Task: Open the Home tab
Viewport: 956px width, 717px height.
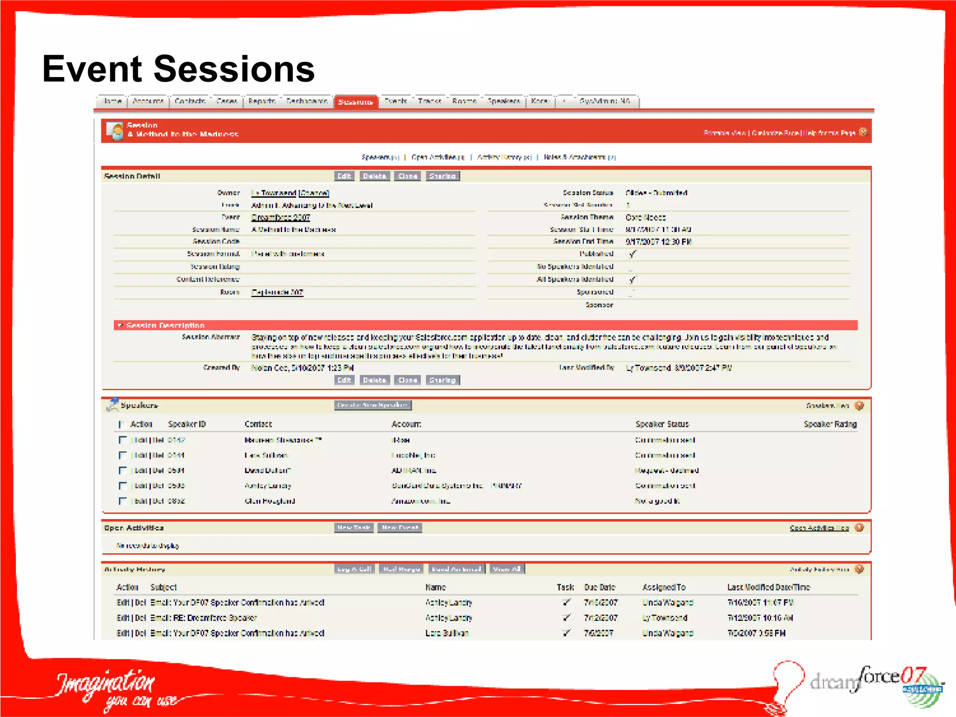Action: coord(112,101)
